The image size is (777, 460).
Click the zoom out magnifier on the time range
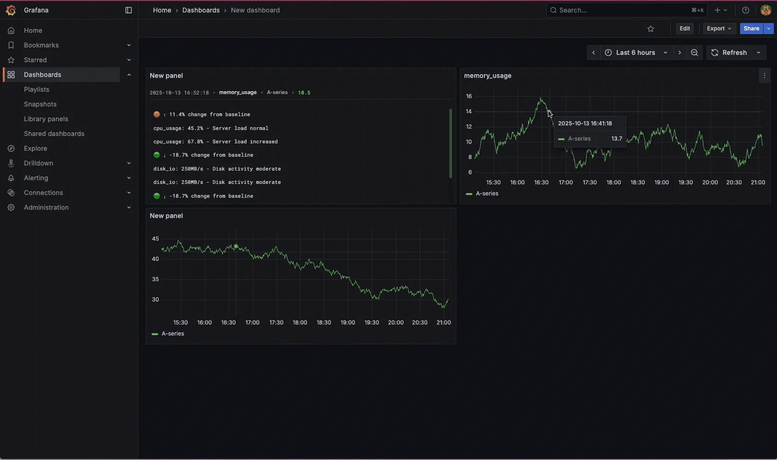pos(695,53)
